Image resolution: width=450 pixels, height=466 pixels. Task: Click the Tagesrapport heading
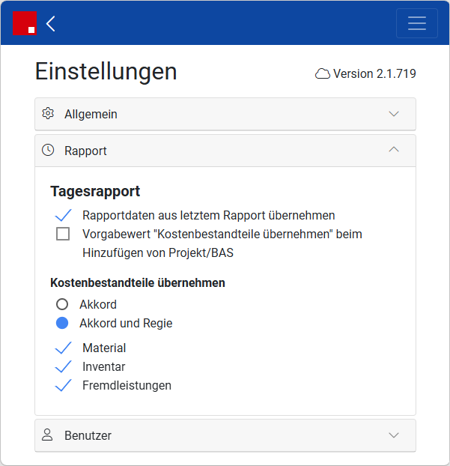(x=95, y=191)
